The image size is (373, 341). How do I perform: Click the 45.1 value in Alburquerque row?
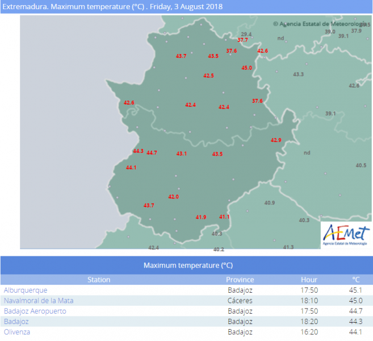[355, 290]
